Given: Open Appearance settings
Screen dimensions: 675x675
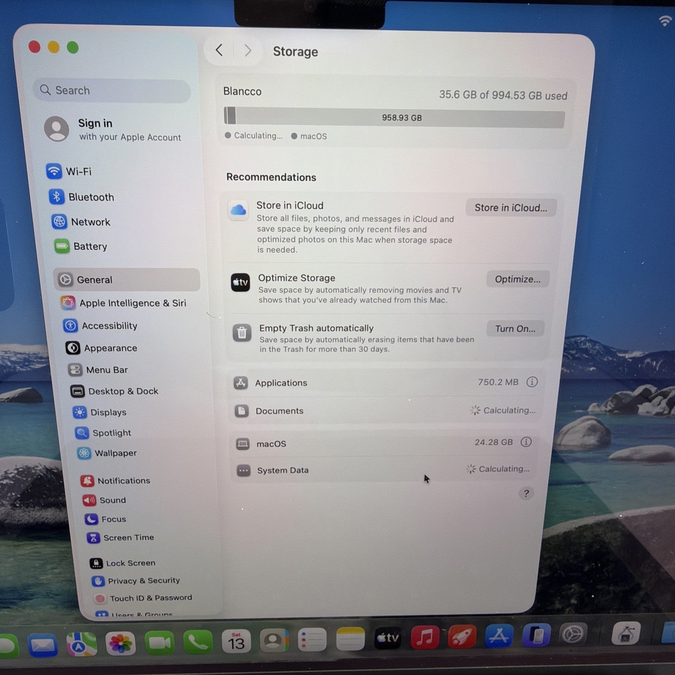Looking at the screenshot, I should click(102, 348).
